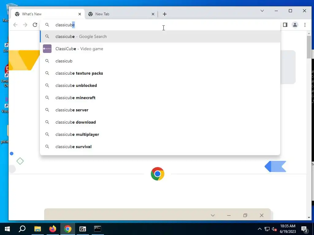Click the ClassiCube purple thumbnail icon
The width and height of the screenshot is (314, 235).
click(x=47, y=49)
